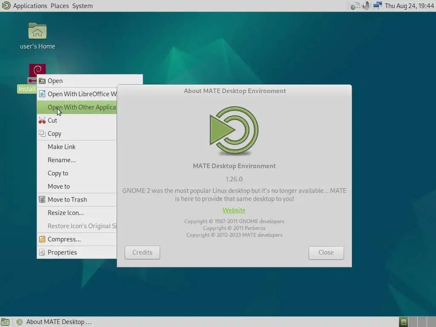Click the Properties icon in menu
436x327 pixels.
tap(42, 252)
